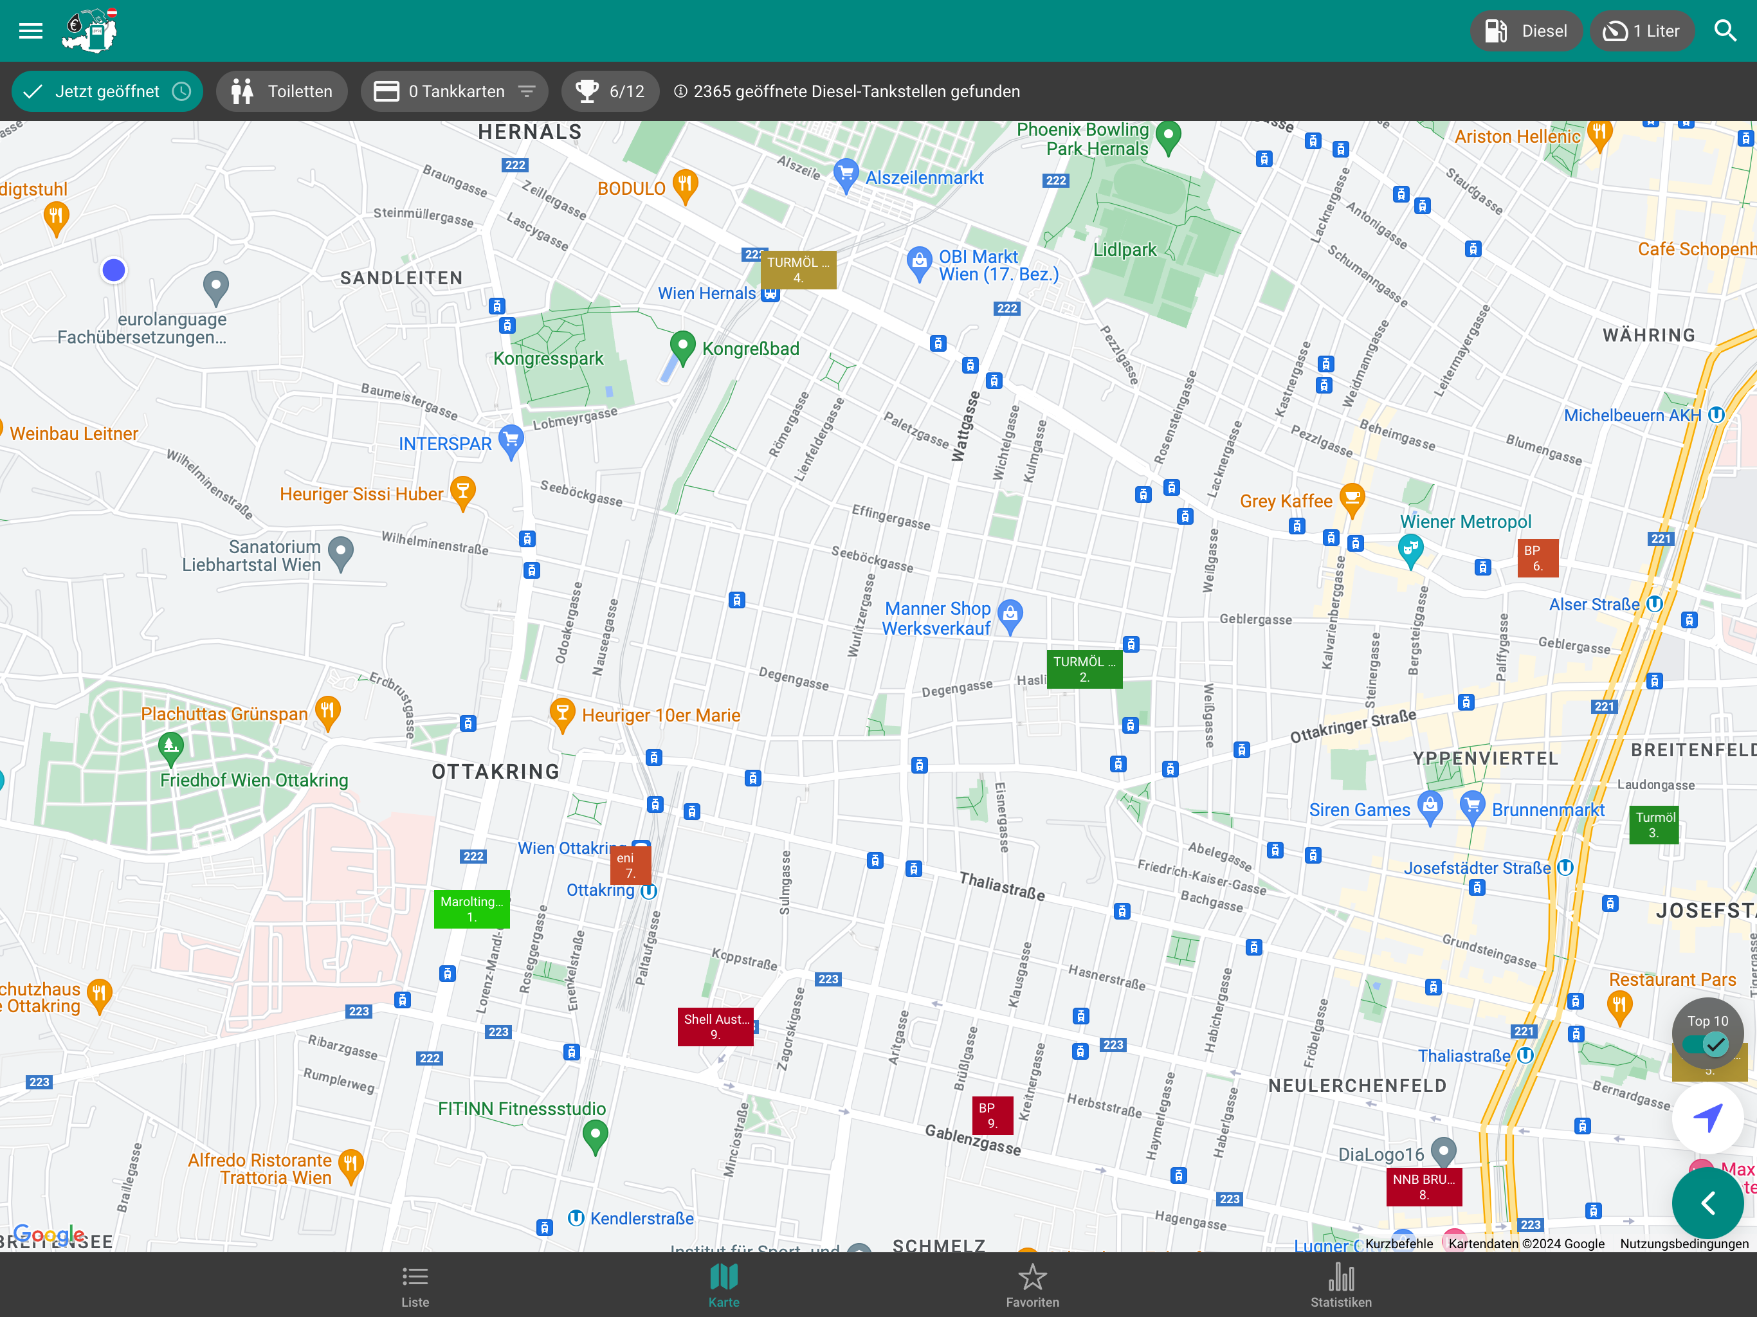Image resolution: width=1757 pixels, height=1317 pixels.
Task: Tap eurolanguage Fachübersetzungen pin
Action: point(216,288)
